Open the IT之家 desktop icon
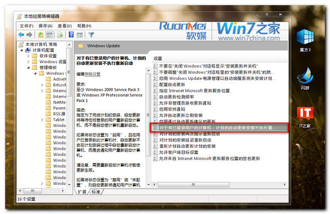 click(x=305, y=117)
